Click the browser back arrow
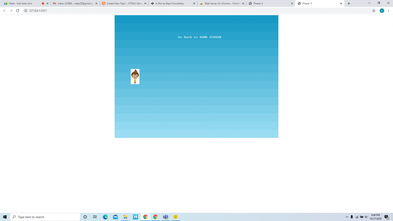 [x=4, y=11]
